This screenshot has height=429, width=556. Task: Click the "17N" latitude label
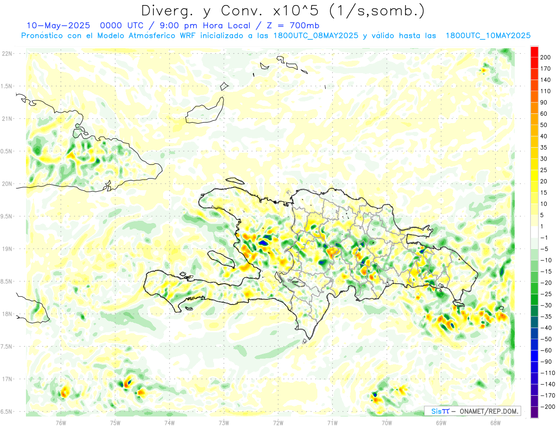[6, 379]
